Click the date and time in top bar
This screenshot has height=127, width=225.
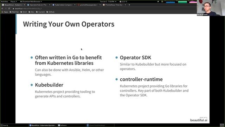(107, 1)
